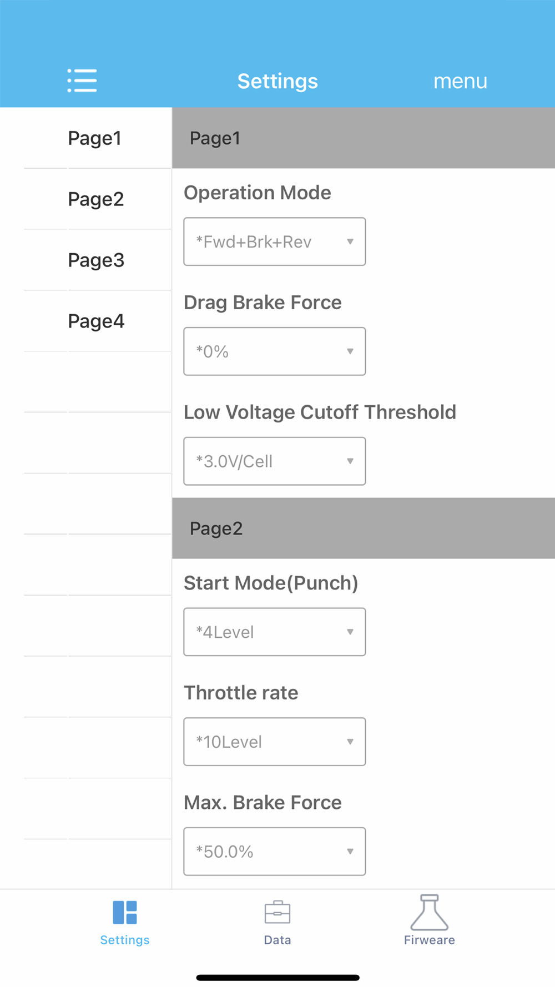Image resolution: width=555 pixels, height=987 pixels.
Task: Open the Operation Mode dropdown
Action: [x=275, y=241]
